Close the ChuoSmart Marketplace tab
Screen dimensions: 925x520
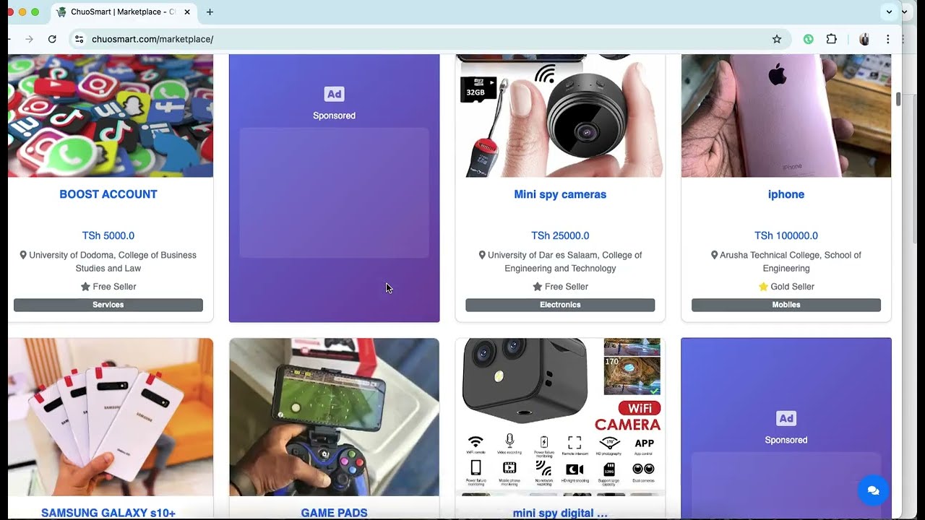coord(187,12)
